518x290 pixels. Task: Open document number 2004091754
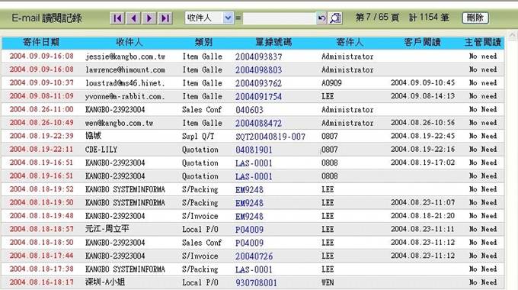tap(259, 97)
